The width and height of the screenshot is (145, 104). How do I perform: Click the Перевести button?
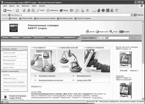(x=134, y=38)
